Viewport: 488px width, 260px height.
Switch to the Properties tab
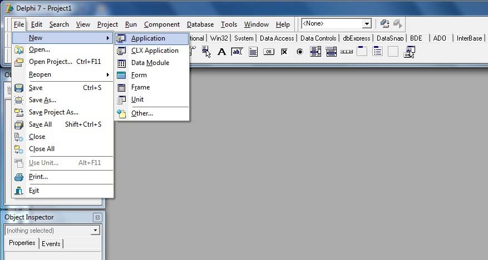coord(22,243)
